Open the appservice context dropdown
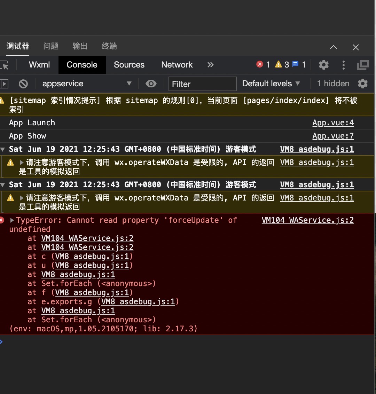376x394 pixels. [86, 84]
